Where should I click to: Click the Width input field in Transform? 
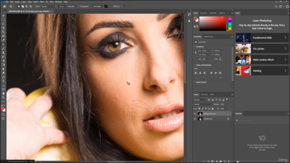[205, 50]
